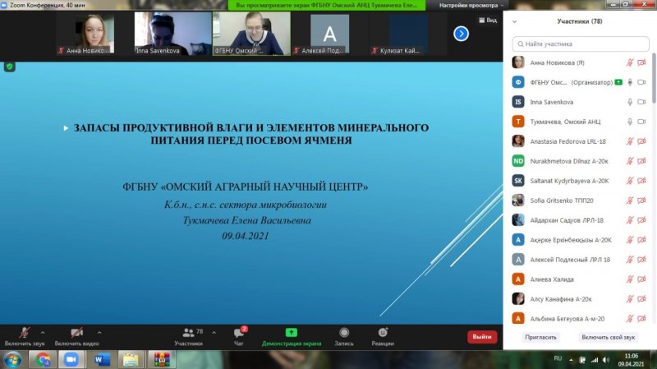Click microphone icon for Тукмачева, Омский АНЦ
The height and width of the screenshot is (369, 657).
point(630,122)
